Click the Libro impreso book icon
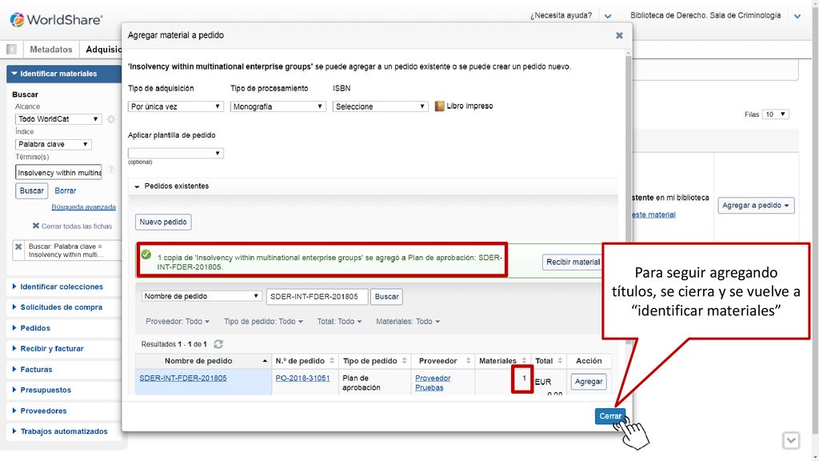The image size is (819, 461). [x=439, y=106]
